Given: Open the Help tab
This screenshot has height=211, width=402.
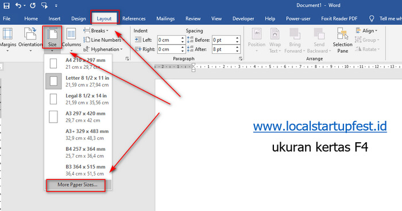Looking at the screenshot, I should pos(270,19).
